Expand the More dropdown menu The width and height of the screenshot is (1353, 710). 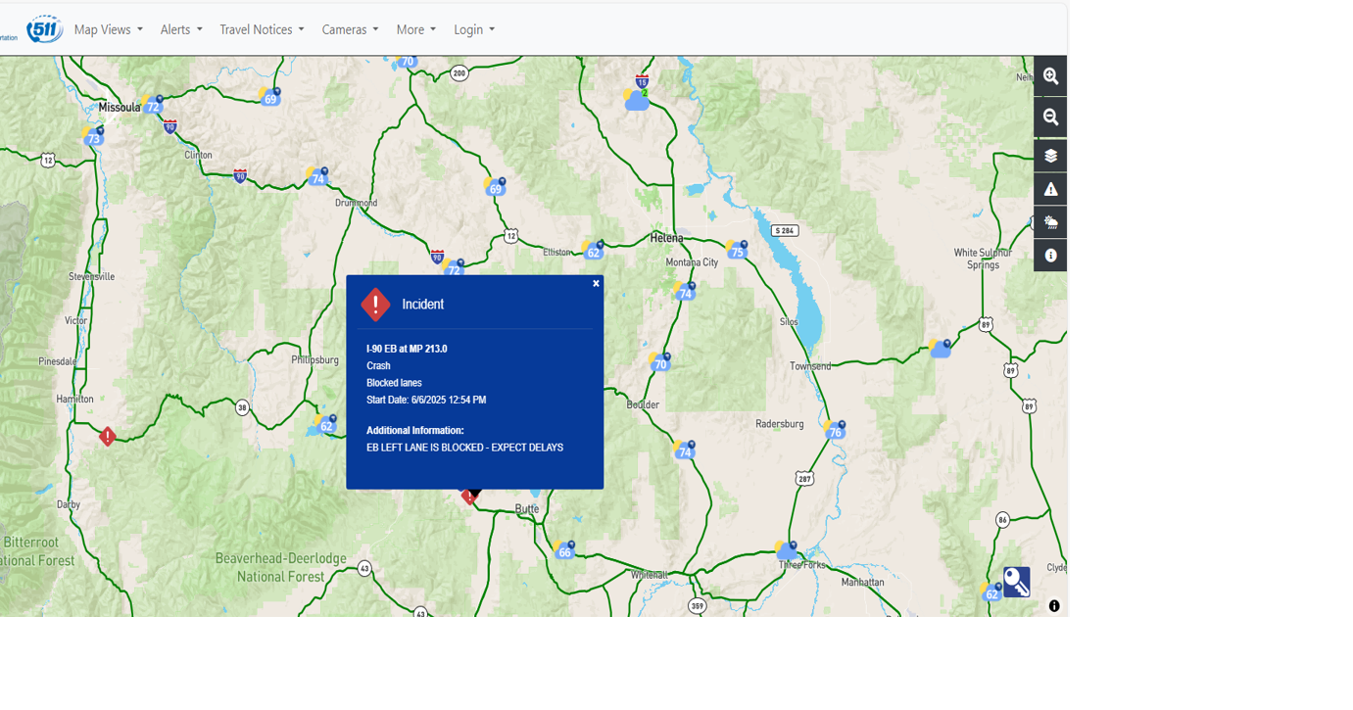416,29
